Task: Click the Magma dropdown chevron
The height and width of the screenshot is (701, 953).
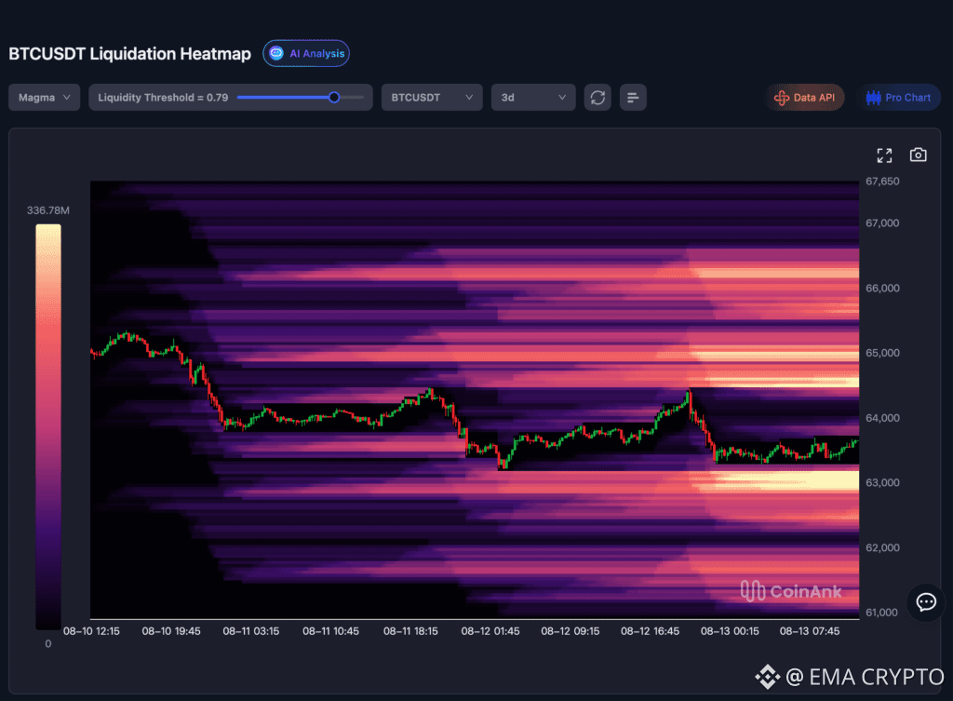Action: (67, 97)
